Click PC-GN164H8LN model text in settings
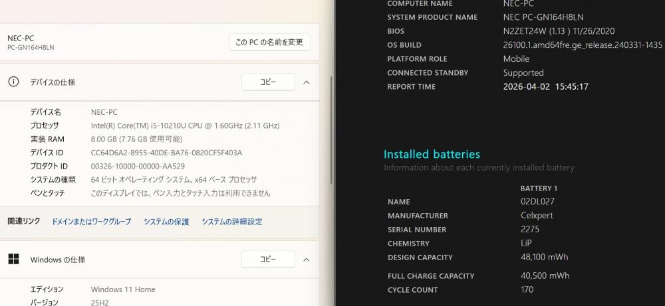The width and height of the screenshot is (665, 306). click(31, 47)
